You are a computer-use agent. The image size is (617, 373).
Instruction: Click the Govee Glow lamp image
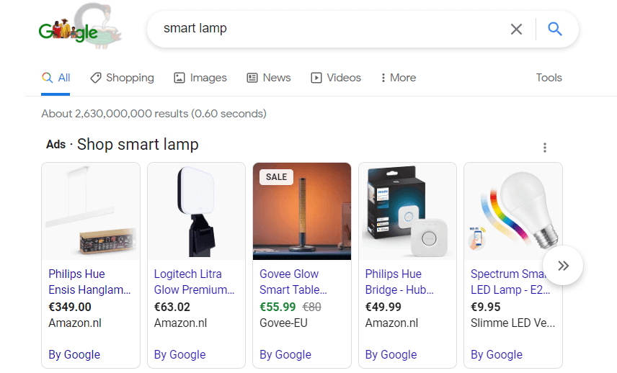pyautogui.click(x=302, y=211)
